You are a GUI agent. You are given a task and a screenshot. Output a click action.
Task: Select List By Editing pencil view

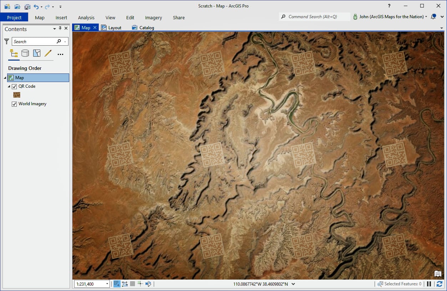point(48,53)
